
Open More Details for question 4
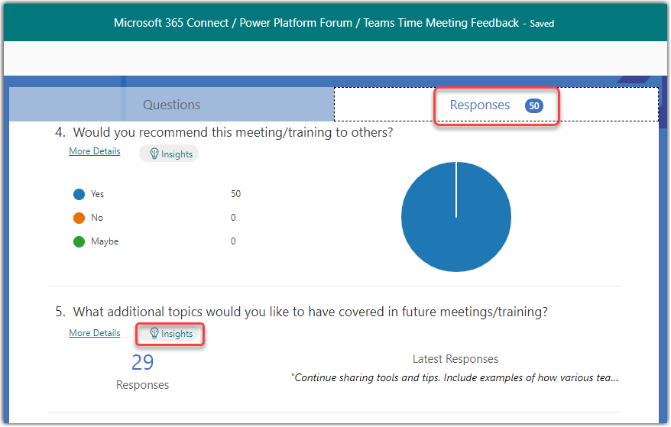[x=95, y=151]
